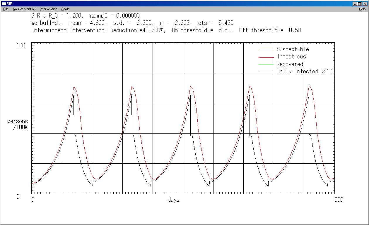
Task: Click the 'Susceptible' legend label
Action: (x=293, y=49)
